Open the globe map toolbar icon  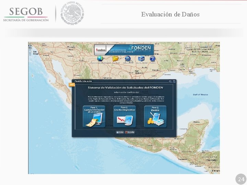(100, 59)
